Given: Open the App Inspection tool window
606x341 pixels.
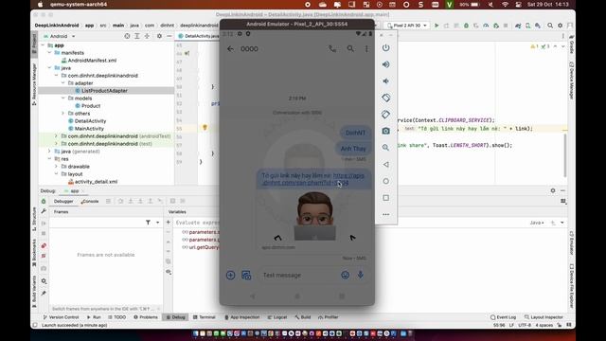Looking at the screenshot, I should pyautogui.click(x=242, y=317).
